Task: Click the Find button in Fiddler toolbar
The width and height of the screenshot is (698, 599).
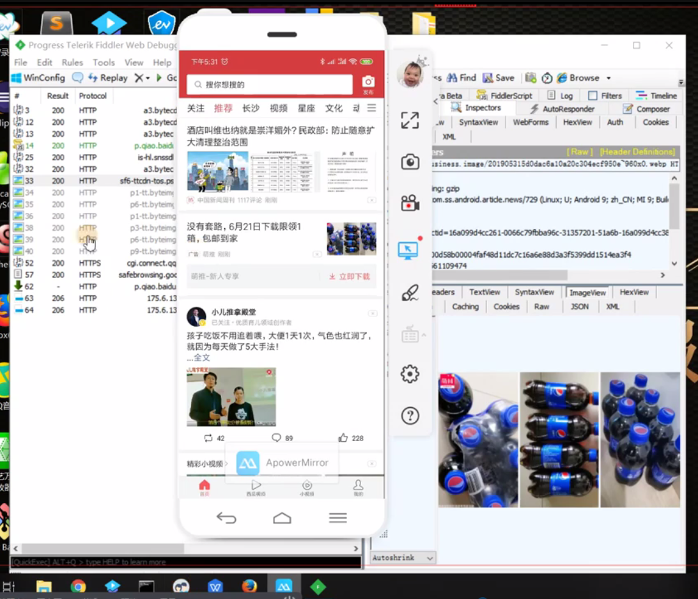Action: [x=461, y=78]
